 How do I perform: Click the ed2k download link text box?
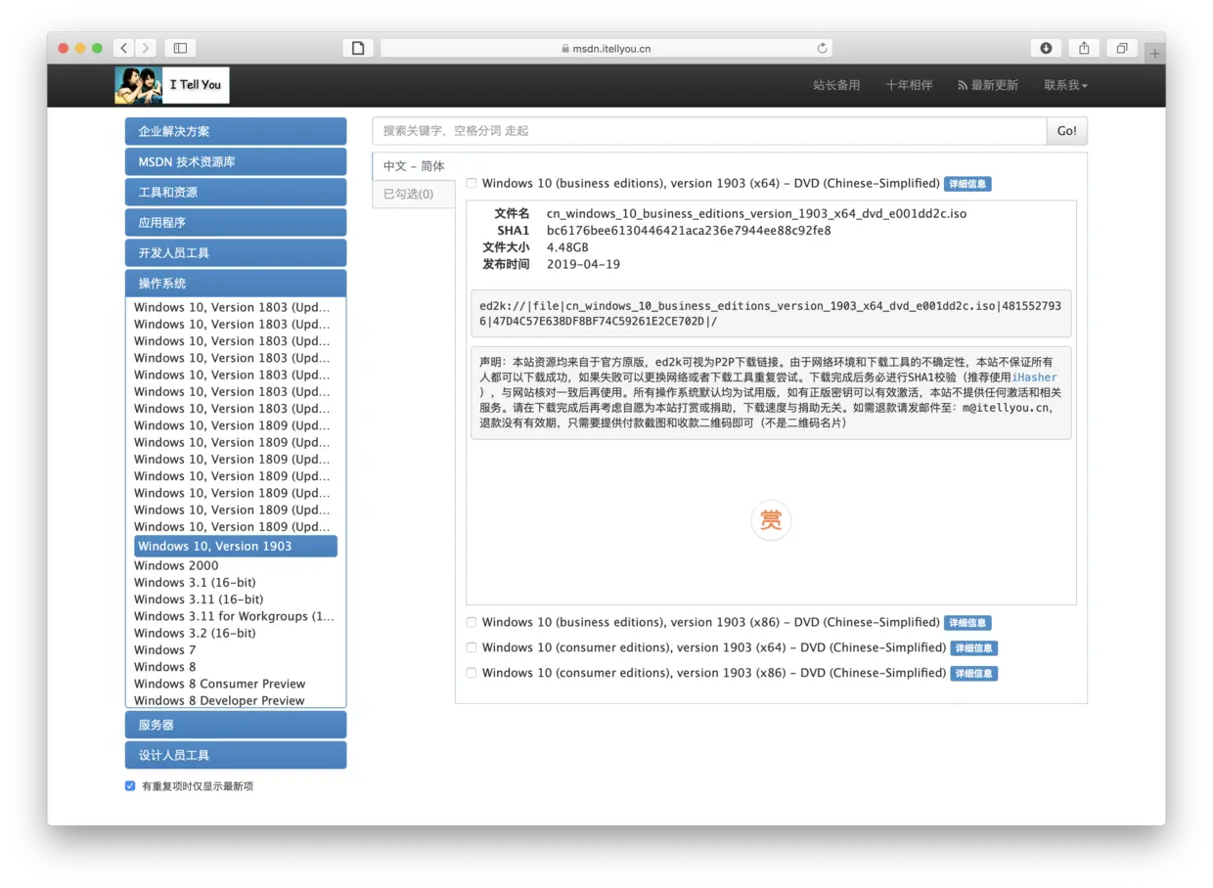pyautogui.click(x=771, y=313)
